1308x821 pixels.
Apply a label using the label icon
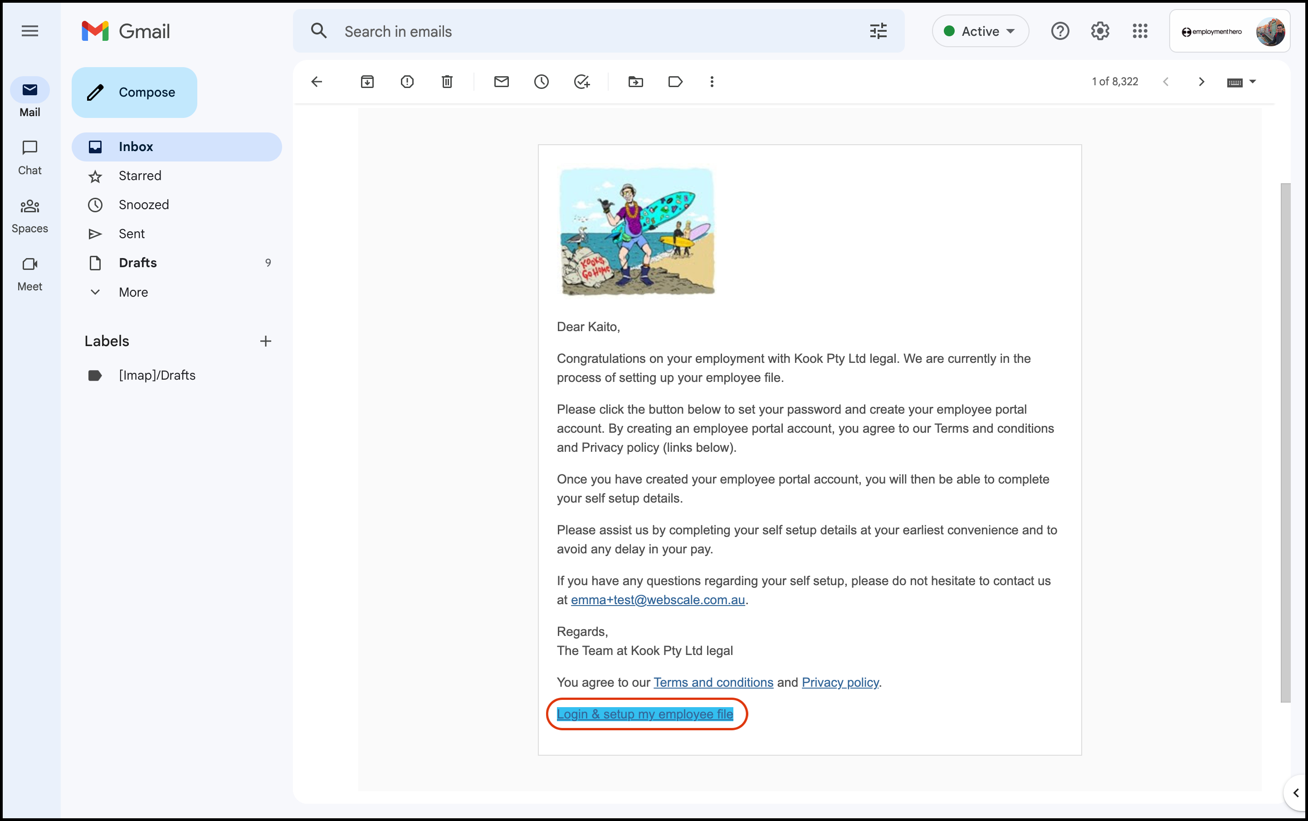point(675,82)
